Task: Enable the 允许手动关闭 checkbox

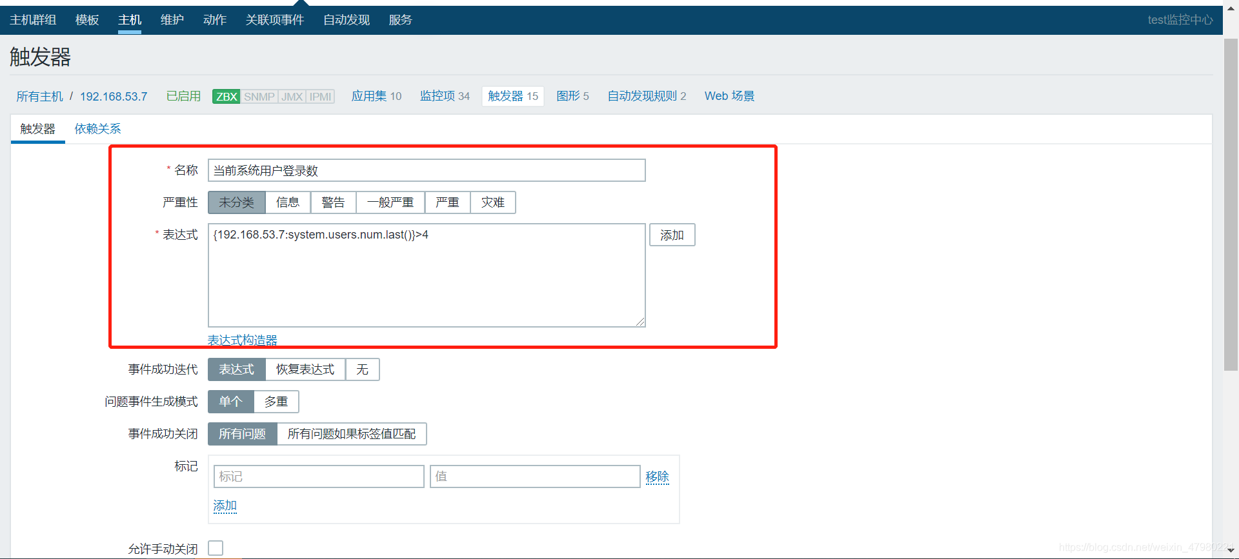Action: [x=216, y=548]
